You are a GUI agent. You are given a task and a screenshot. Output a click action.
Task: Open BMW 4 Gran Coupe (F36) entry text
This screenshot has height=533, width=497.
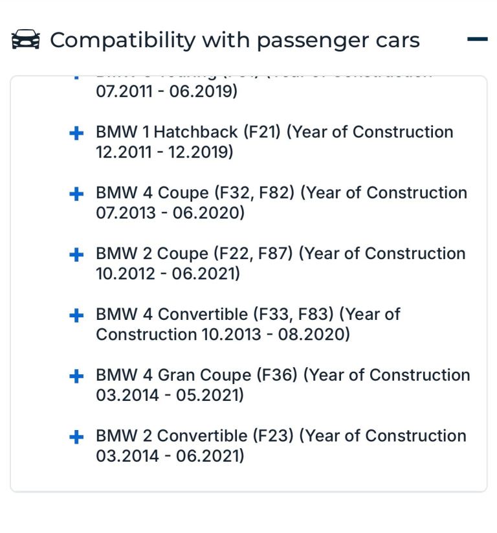283,385
